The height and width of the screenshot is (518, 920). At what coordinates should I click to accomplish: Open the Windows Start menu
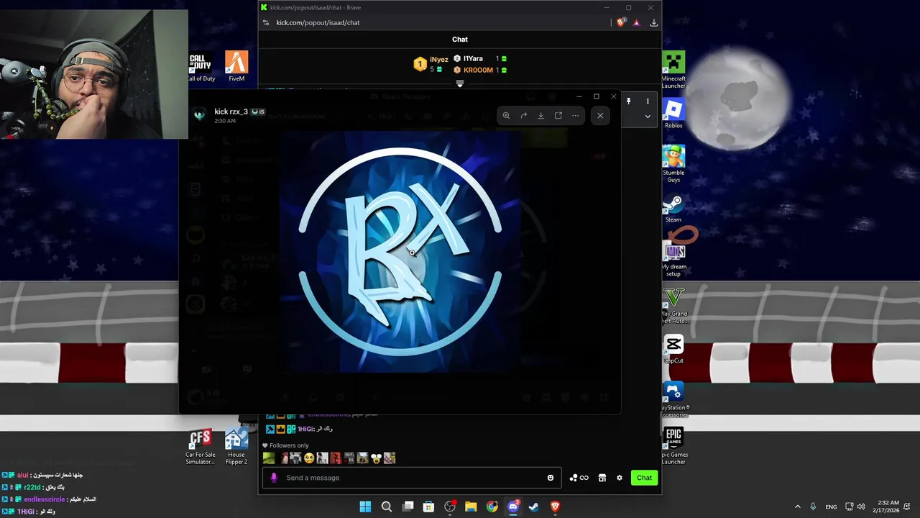click(365, 506)
